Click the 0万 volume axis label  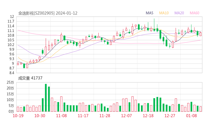(11, 111)
